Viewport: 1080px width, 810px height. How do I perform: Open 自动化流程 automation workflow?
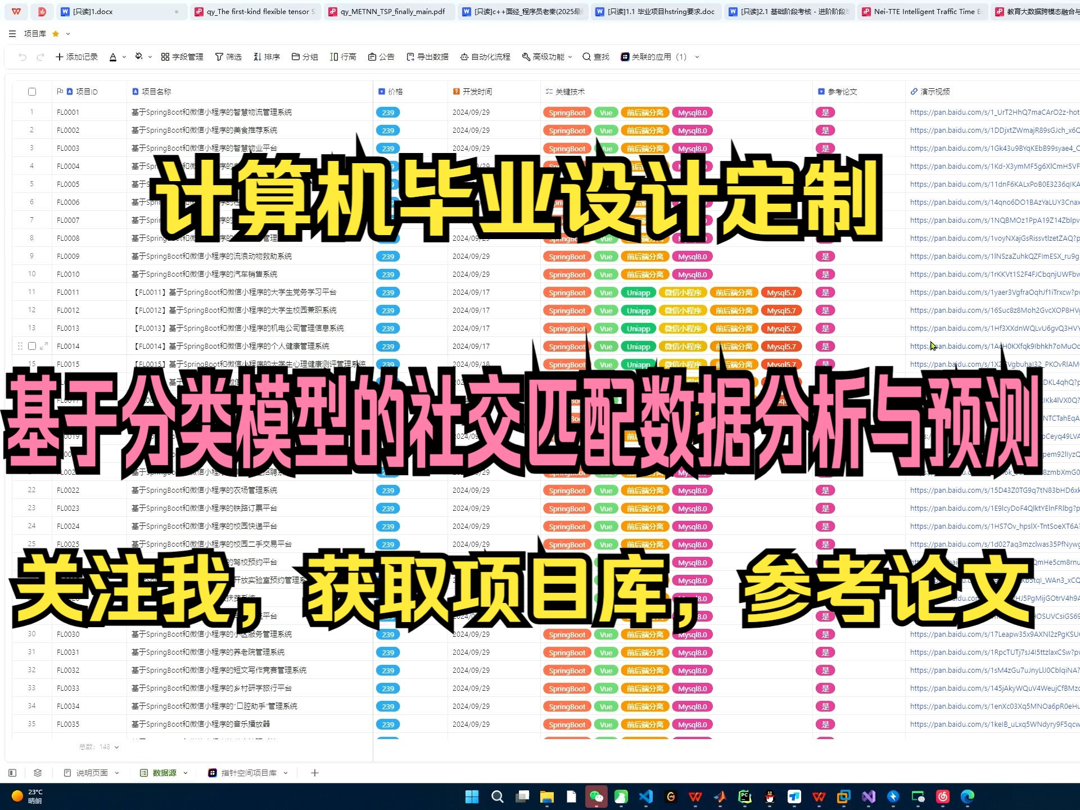(x=485, y=57)
